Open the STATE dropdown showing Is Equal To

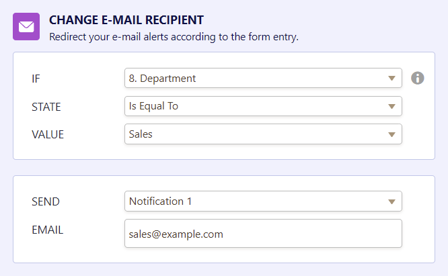pyautogui.click(x=256, y=106)
